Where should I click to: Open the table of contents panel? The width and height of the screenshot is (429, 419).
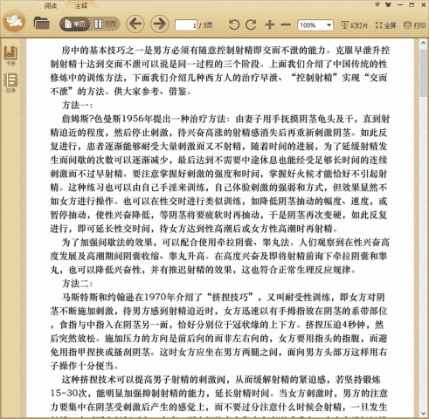click(x=10, y=82)
